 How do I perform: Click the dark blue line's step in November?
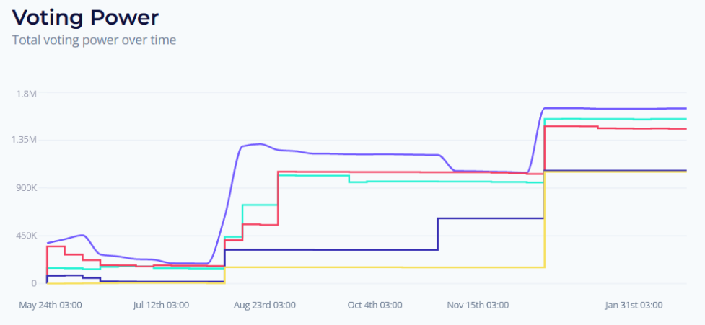pos(438,233)
